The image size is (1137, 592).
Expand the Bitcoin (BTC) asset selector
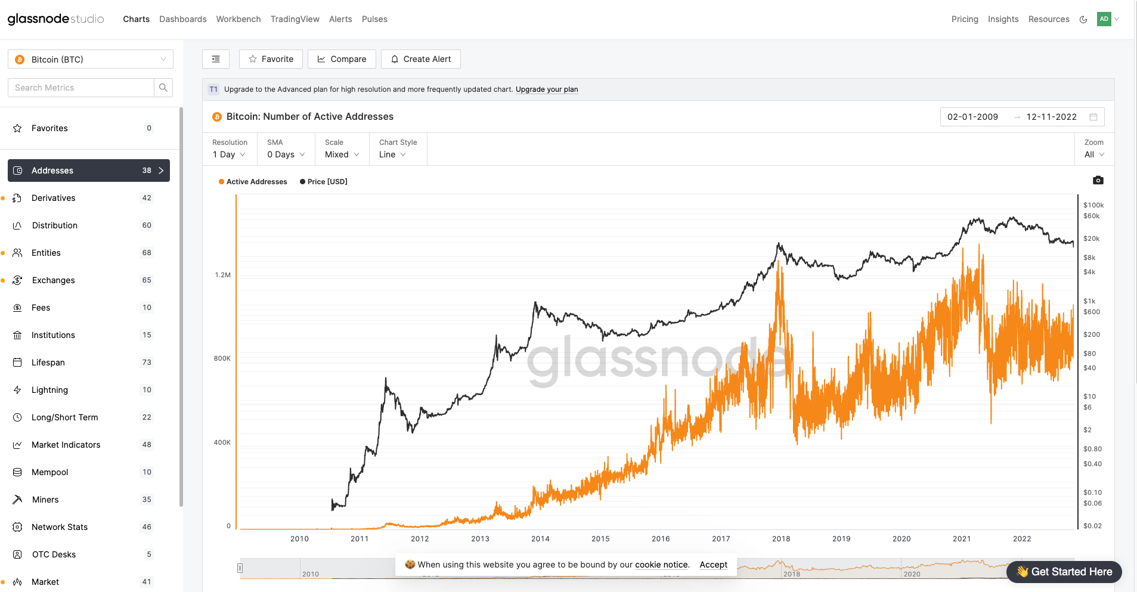91,60
